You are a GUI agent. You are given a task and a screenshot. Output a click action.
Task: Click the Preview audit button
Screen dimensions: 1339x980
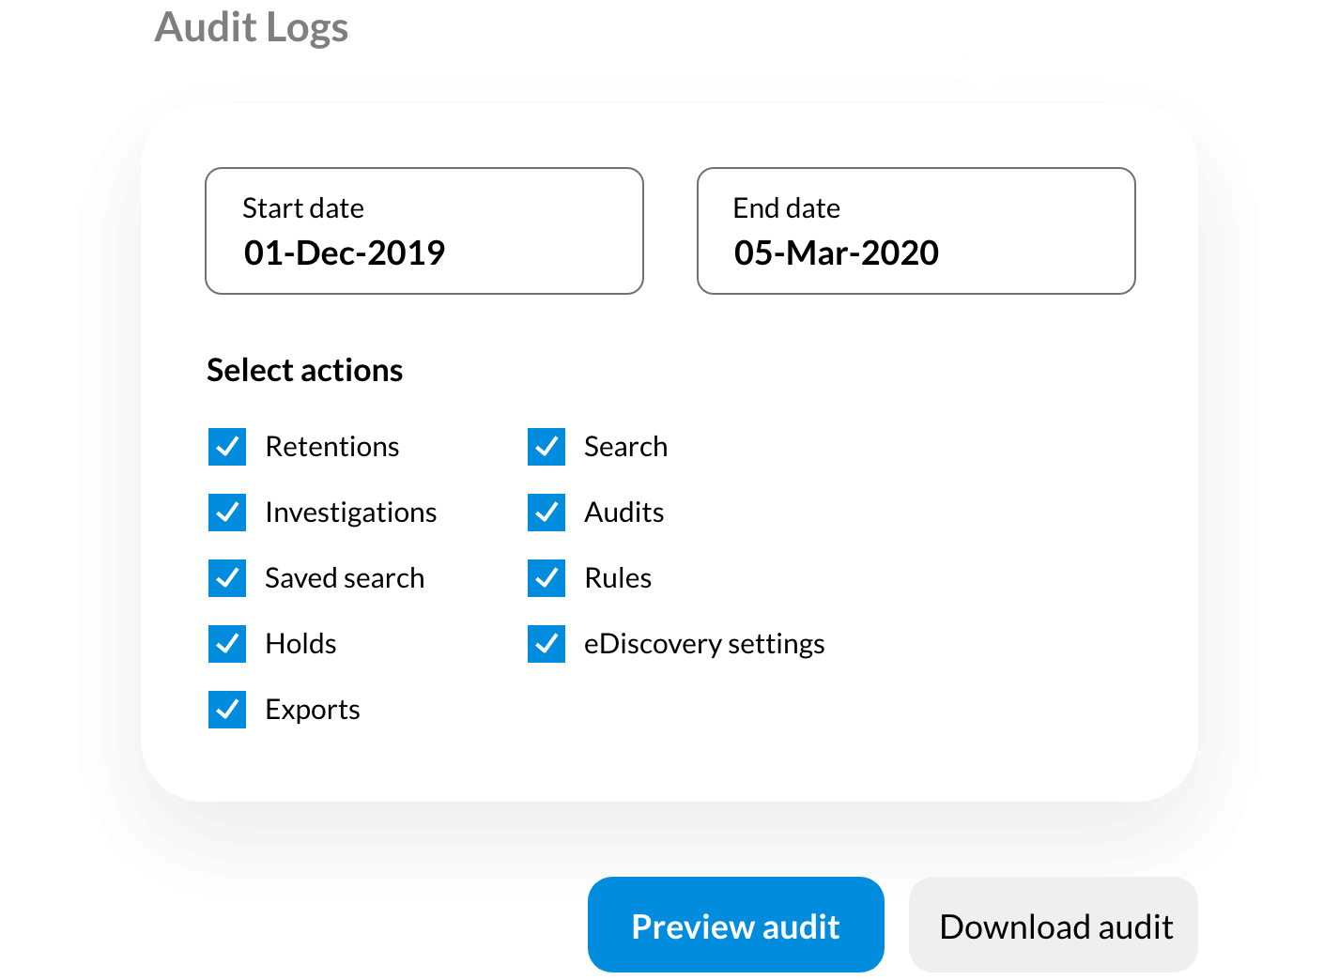(x=735, y=926)
